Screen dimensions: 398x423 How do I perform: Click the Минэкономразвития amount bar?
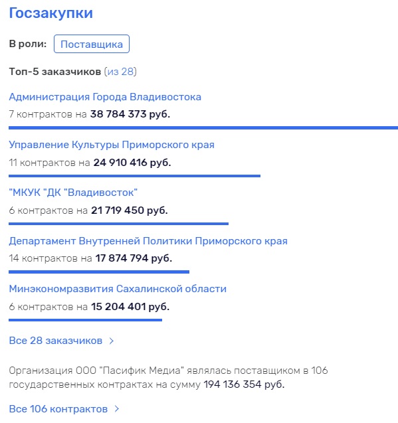85,320
